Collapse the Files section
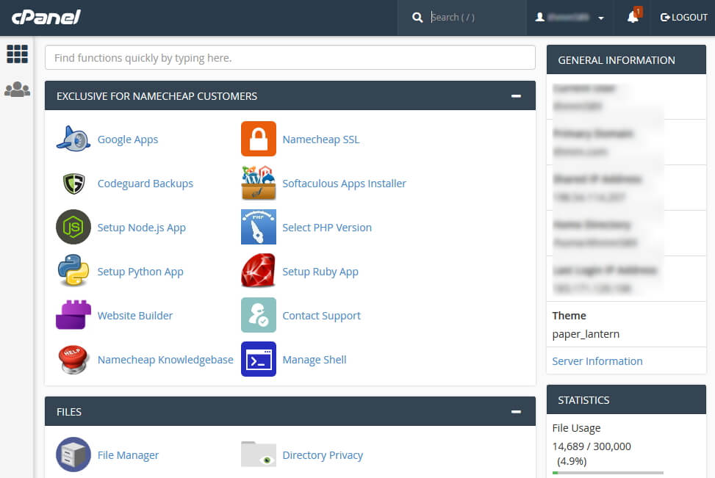715x478 pixels. [x=516, y=412]
